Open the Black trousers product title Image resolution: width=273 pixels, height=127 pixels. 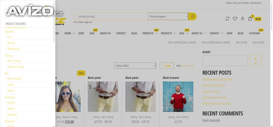[x=171, y=78]
